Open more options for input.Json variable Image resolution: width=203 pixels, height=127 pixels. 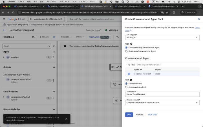pos(54,57)
